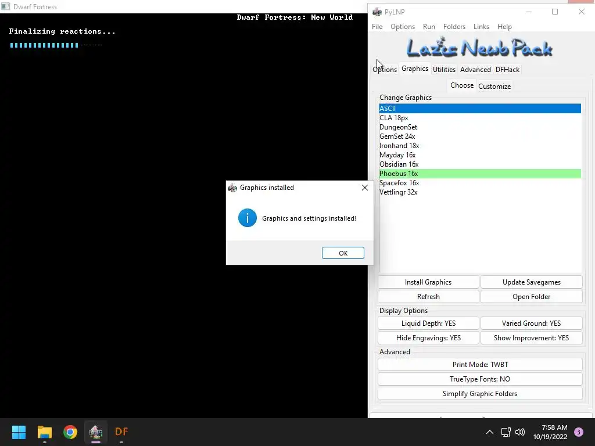
Task: Select Vettlingr 32x graphics pack
Action: point(479,192)
